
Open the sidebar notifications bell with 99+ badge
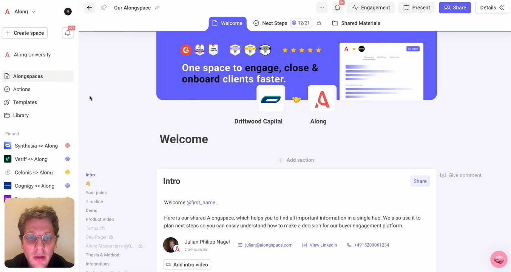[x=68, y=33]
